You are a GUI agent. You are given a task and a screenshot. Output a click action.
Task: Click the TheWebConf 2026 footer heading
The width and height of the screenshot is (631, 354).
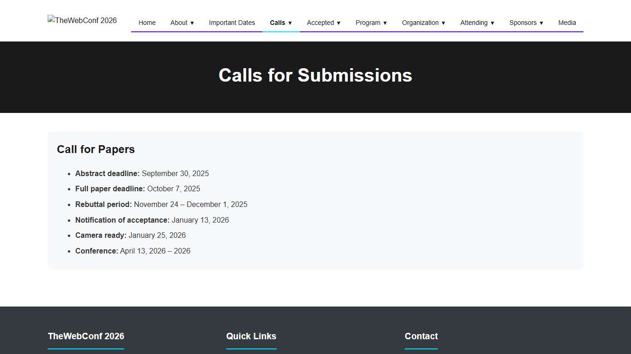[x=86, y=336]
